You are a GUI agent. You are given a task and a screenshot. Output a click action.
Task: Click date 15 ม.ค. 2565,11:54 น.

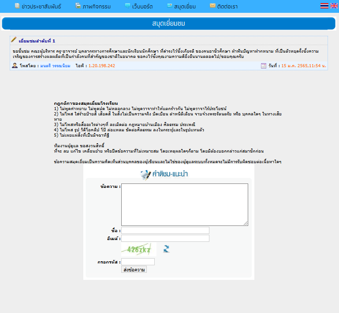pos(304,66)
